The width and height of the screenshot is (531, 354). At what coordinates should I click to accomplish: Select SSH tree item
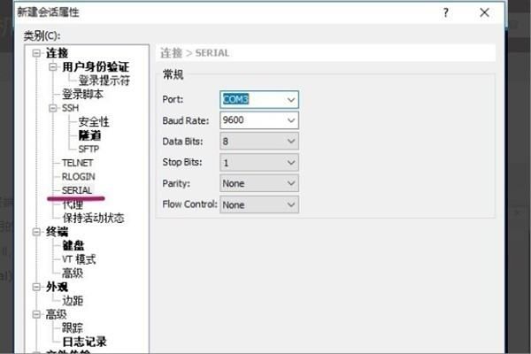(70, 108)
